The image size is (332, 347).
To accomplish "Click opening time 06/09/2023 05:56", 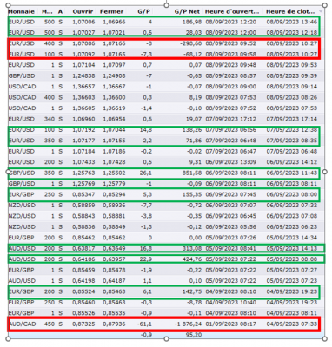I will click(231, 226).
